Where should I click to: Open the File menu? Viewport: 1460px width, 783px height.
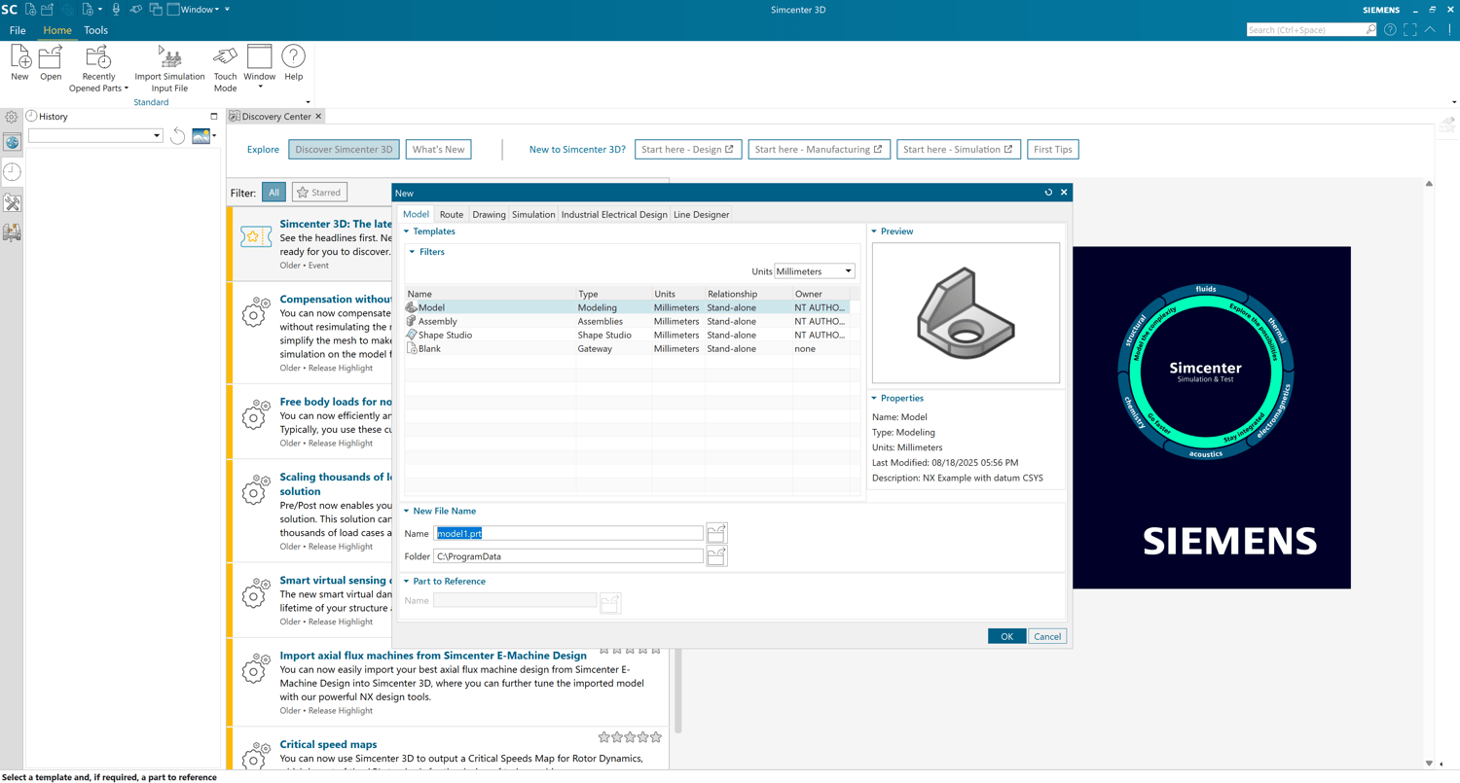click(18, 30)
